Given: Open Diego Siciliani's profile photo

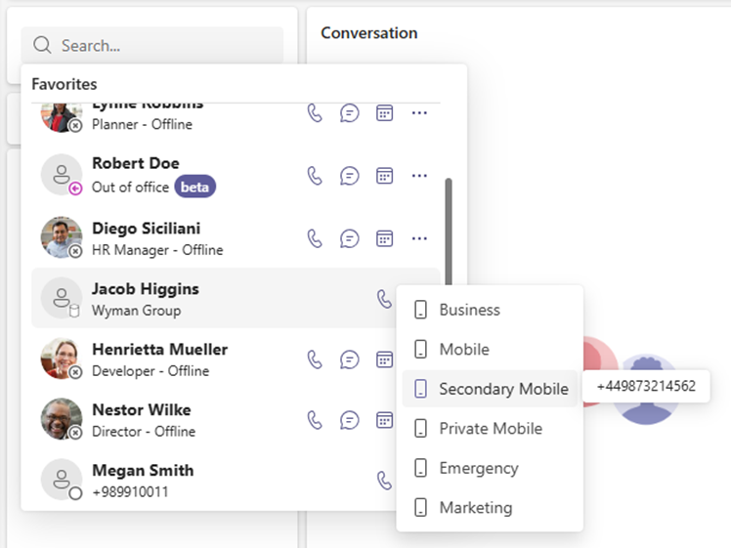Looking at the screenshot, I should point(62,237).
